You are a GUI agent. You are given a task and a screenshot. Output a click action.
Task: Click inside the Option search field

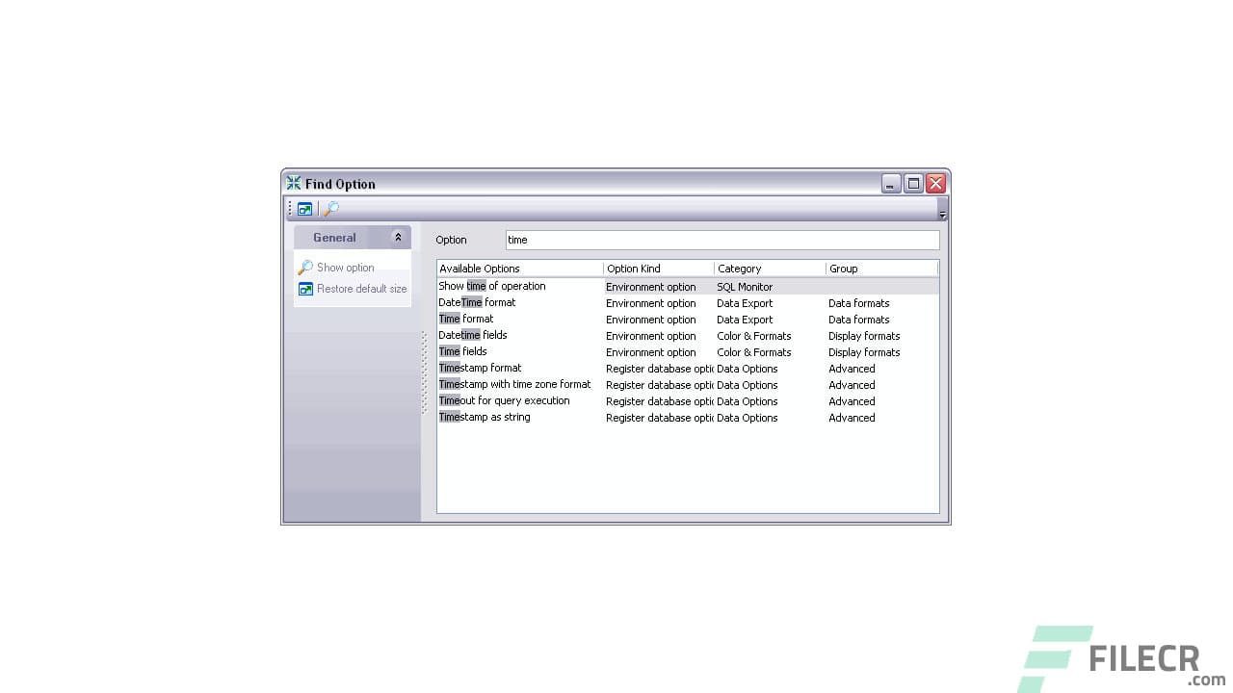pyautogui.click(x=722, y=240)
